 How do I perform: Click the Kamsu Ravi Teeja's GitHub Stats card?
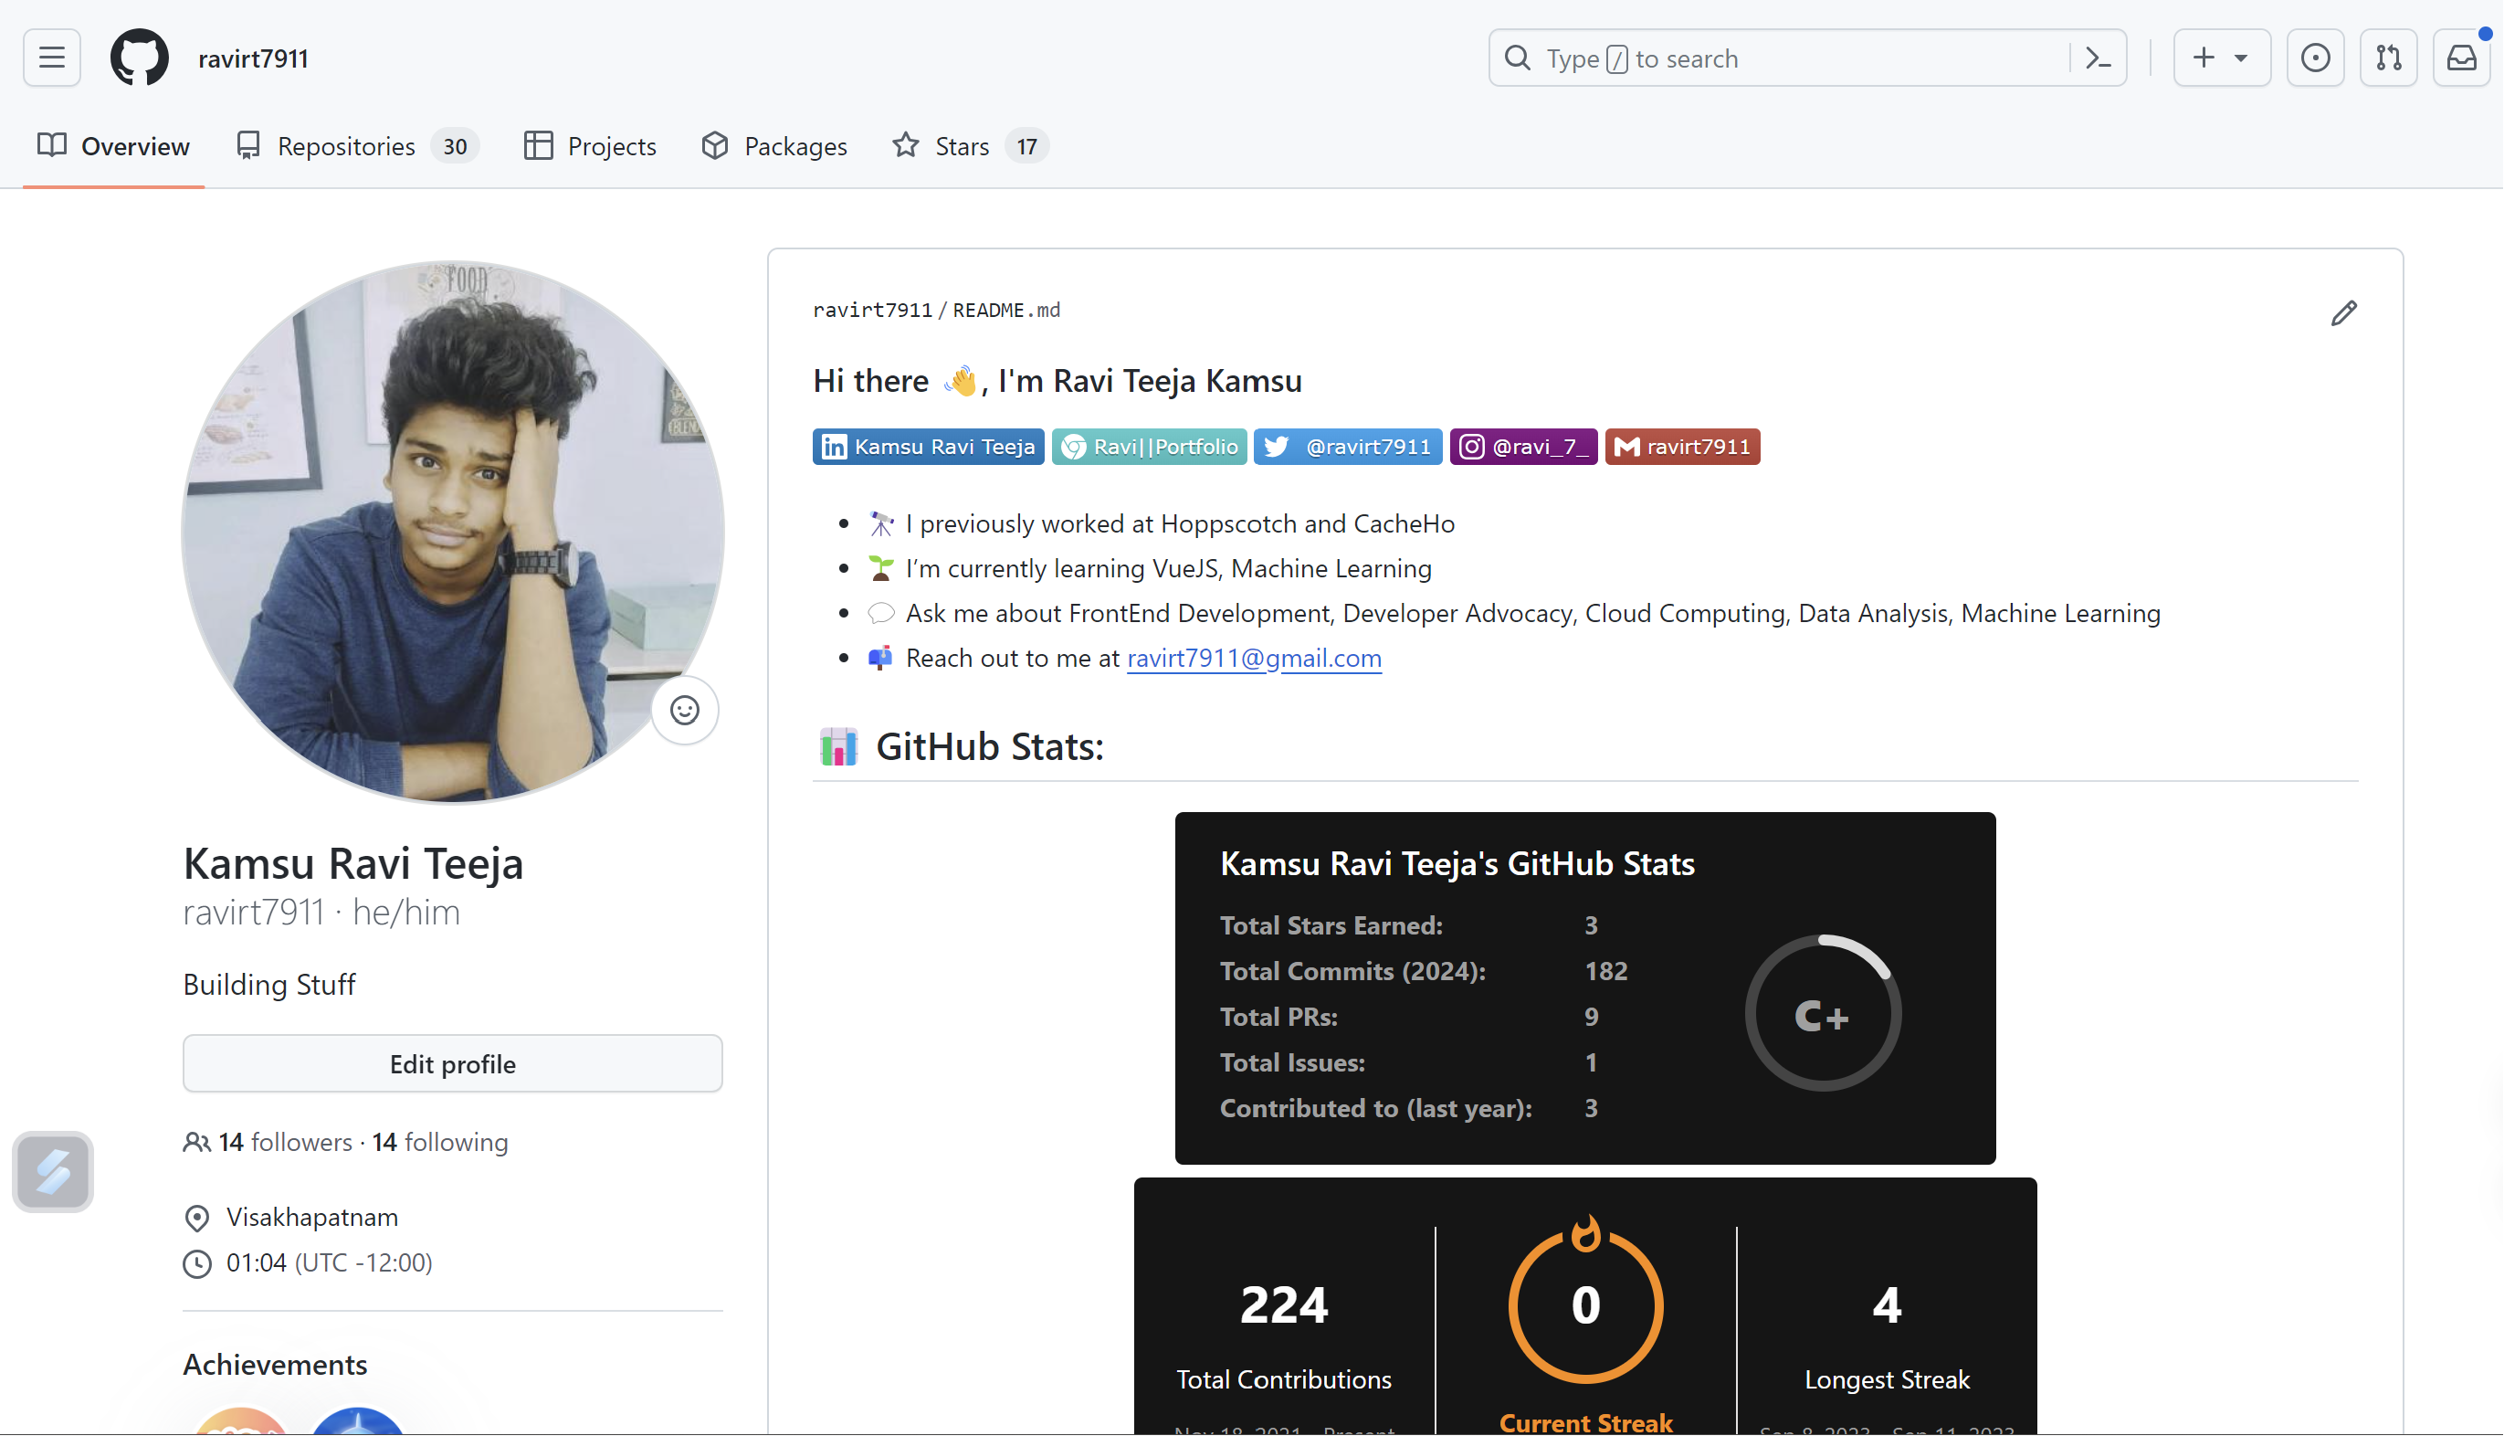tap(1585, 988)
